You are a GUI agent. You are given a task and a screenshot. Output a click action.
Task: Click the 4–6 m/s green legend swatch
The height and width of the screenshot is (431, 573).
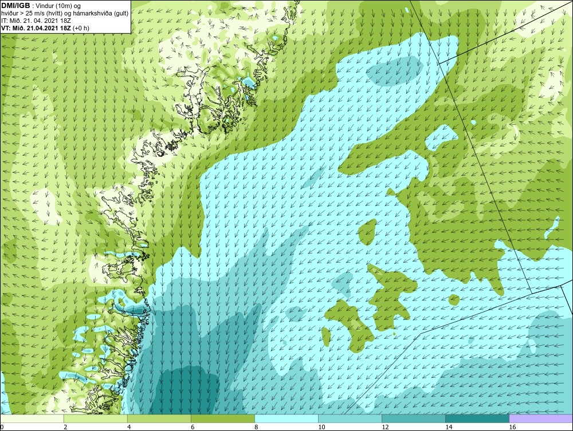tap(159, 419)
